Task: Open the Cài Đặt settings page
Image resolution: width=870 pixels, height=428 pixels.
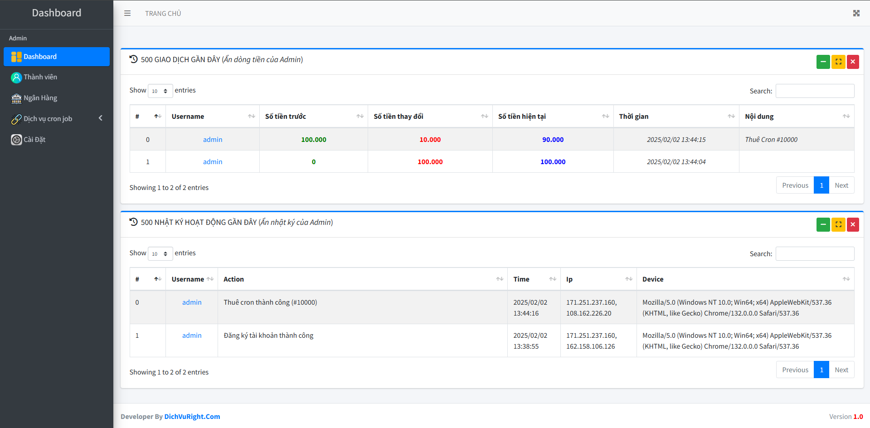Action: point(34,140)
